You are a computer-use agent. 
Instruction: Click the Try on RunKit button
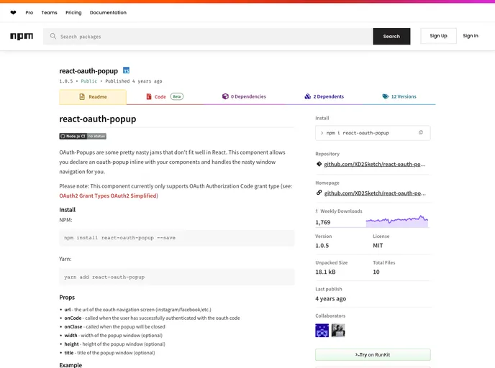click(x=373, y=354)
